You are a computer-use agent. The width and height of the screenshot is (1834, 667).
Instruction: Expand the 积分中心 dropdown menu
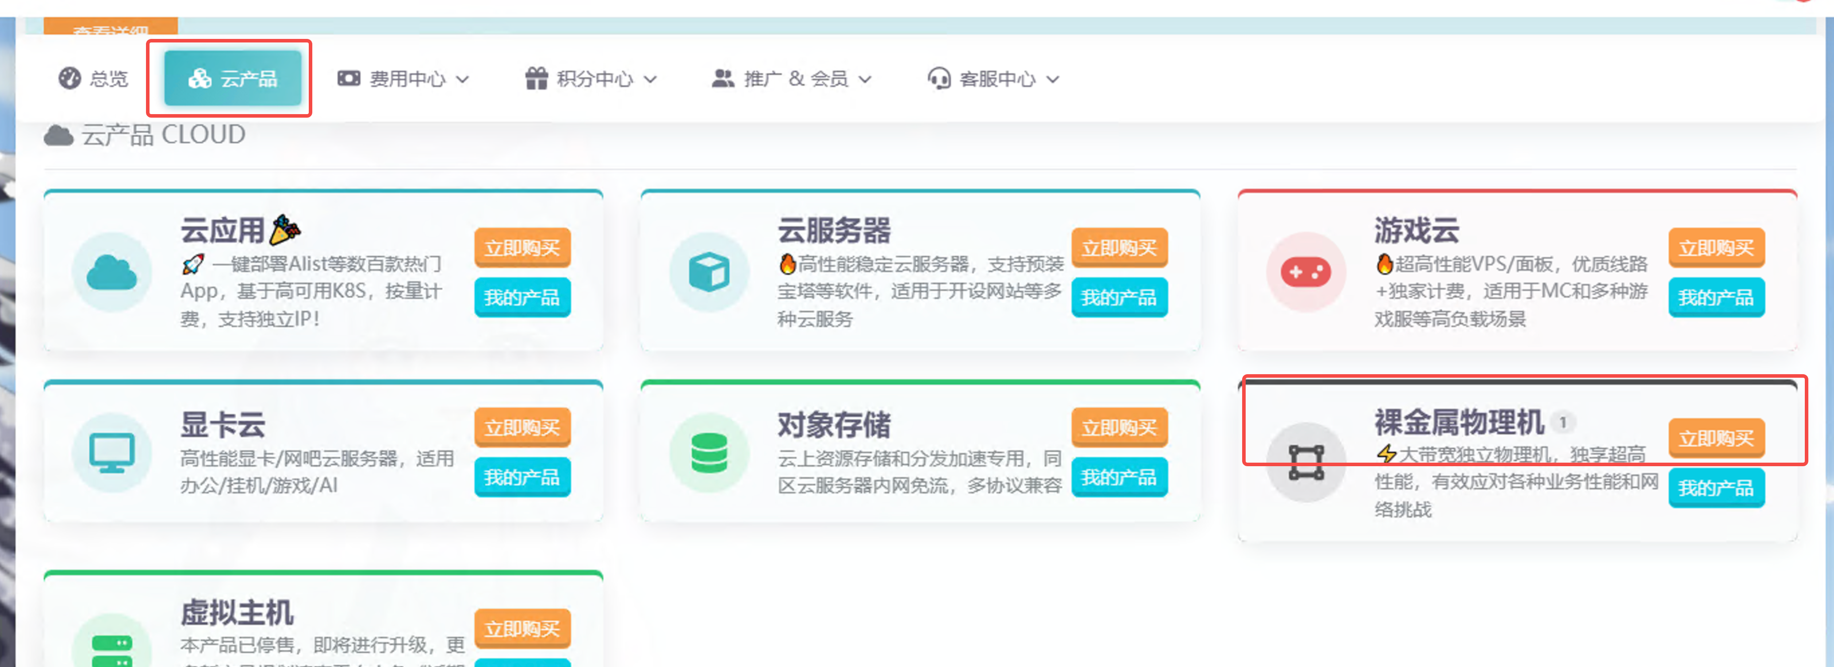coord(591,78)
